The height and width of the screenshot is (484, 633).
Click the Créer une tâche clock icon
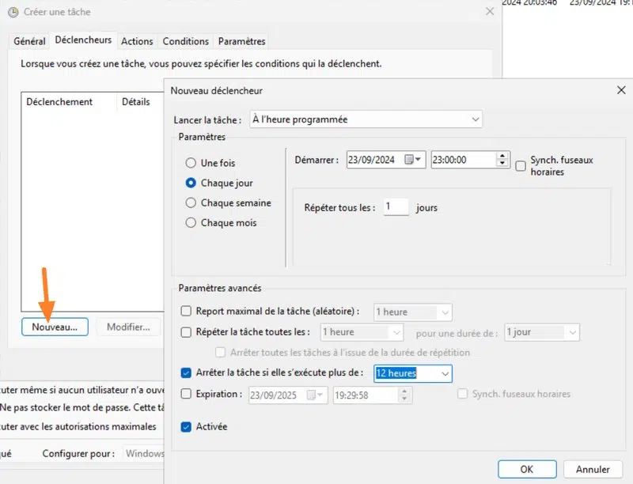(11, 12)
